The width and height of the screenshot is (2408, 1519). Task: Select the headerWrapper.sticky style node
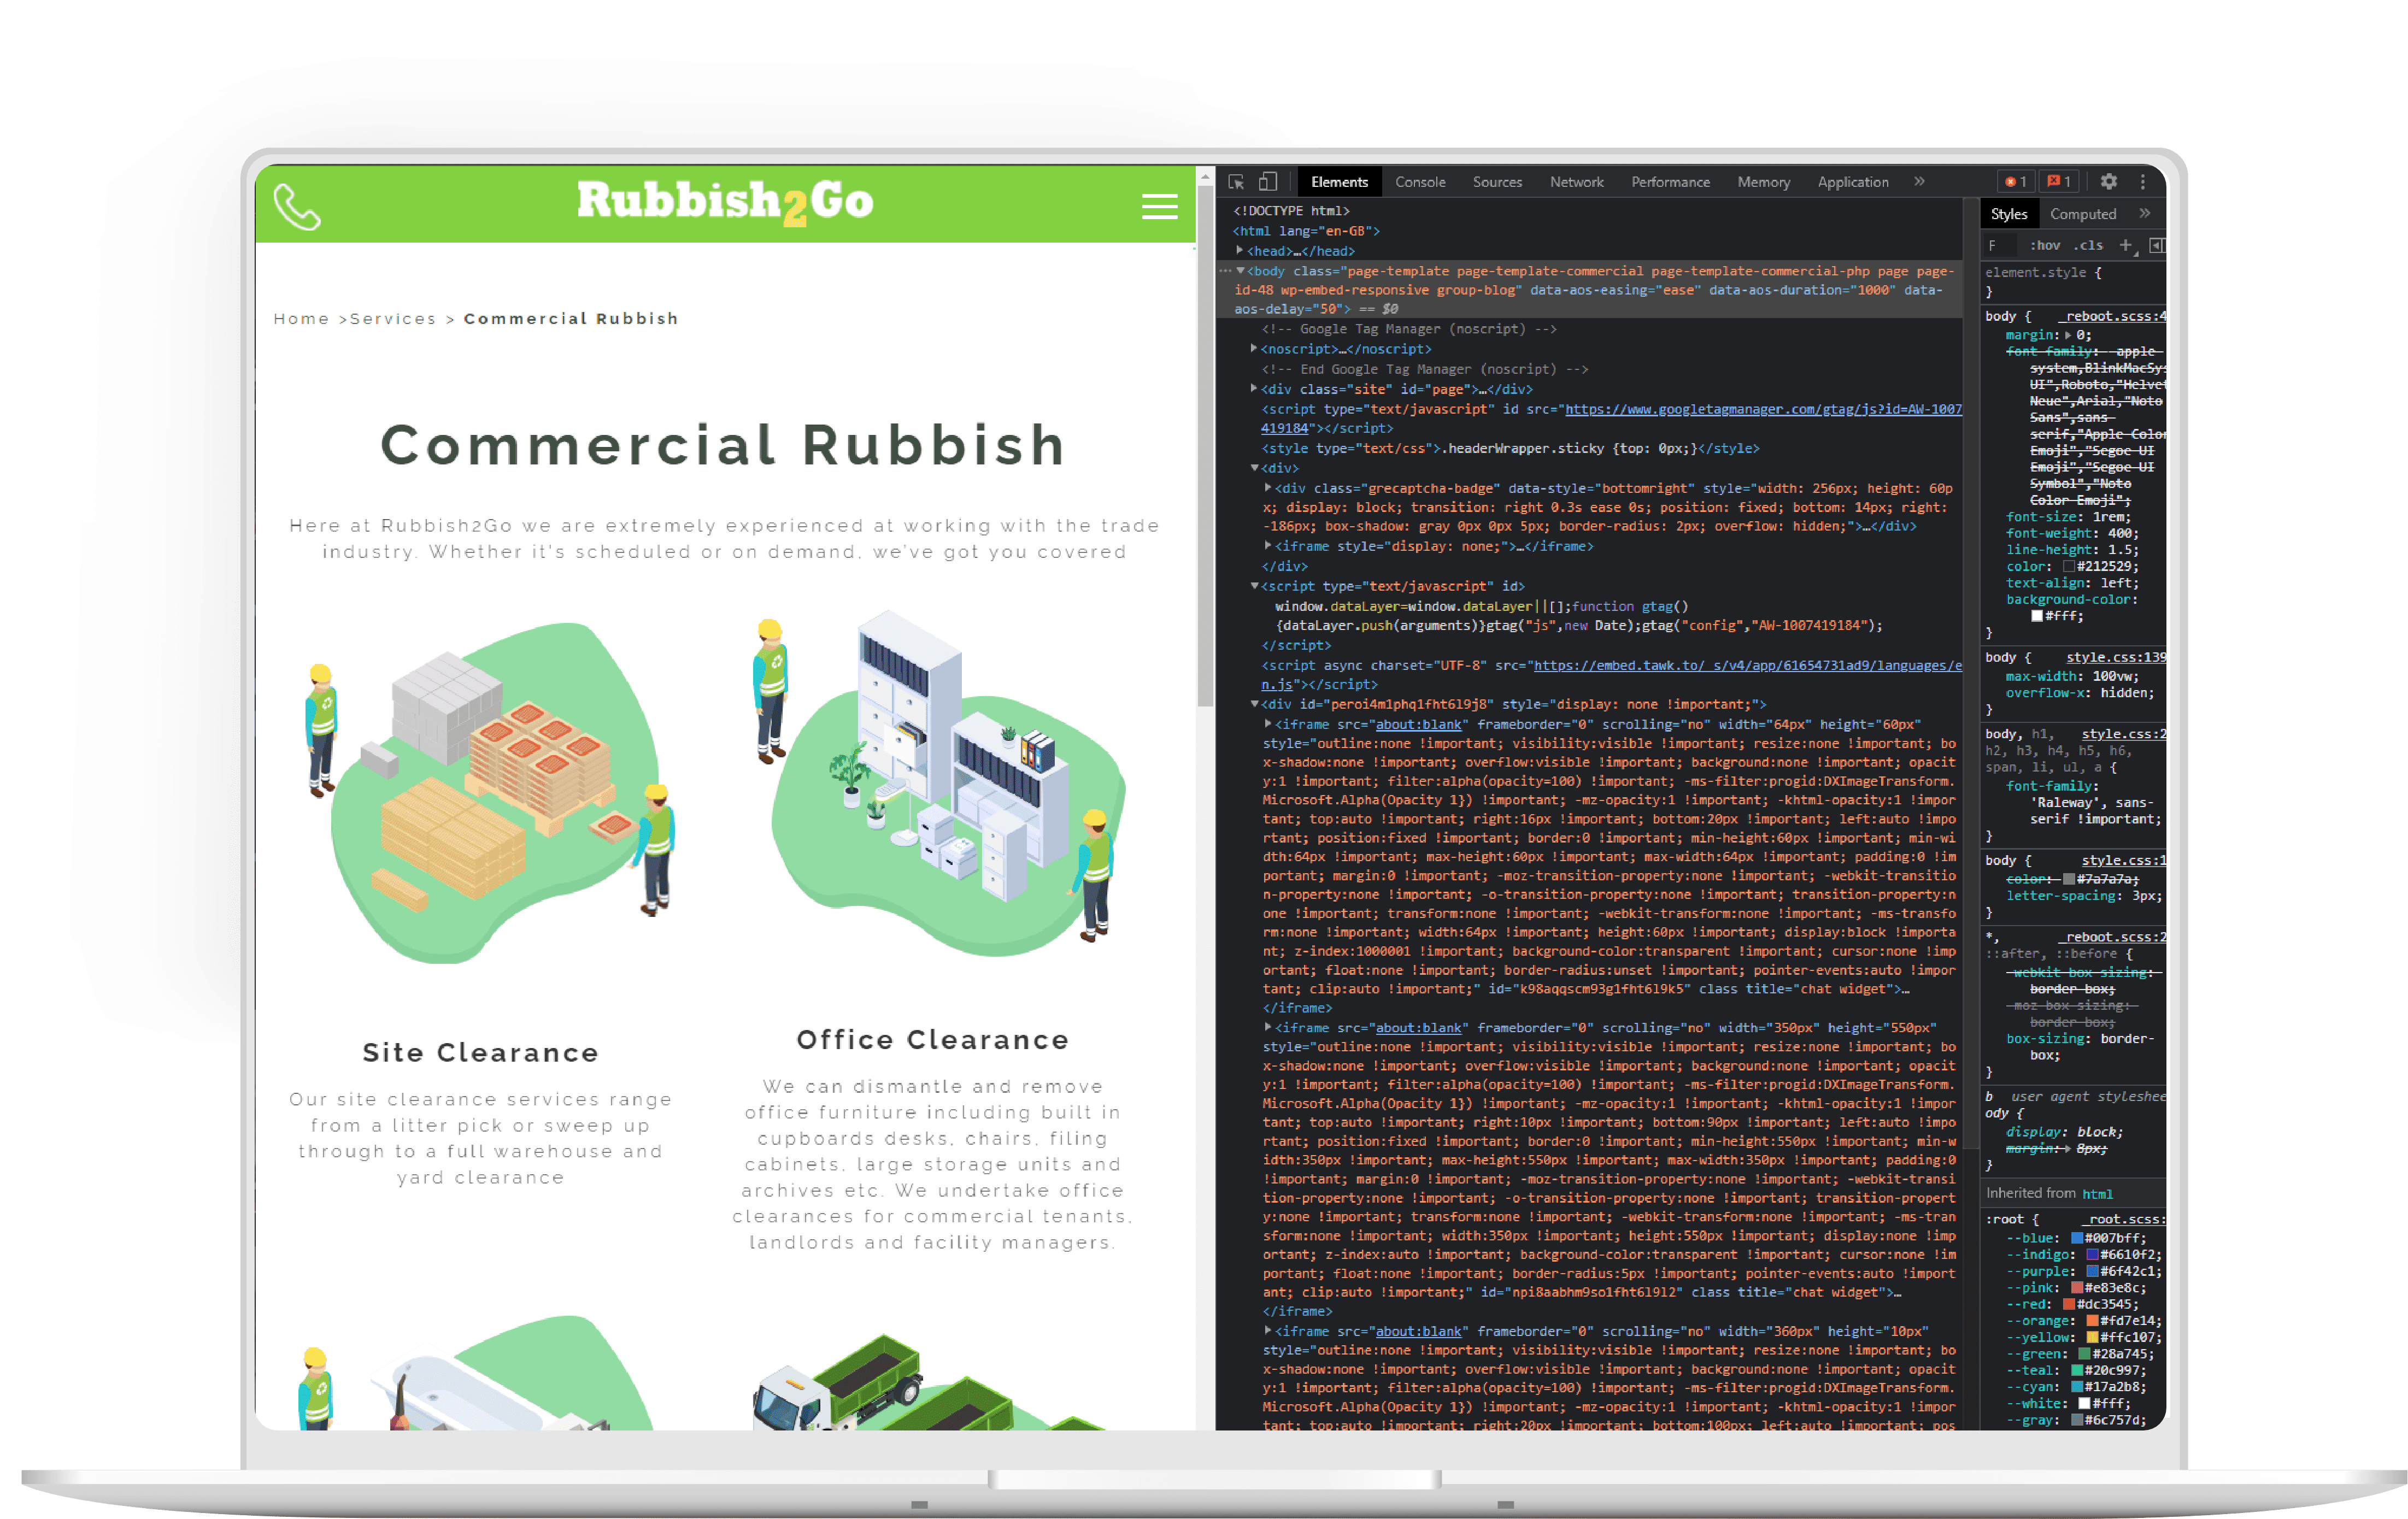click(x=1510, y=449)
